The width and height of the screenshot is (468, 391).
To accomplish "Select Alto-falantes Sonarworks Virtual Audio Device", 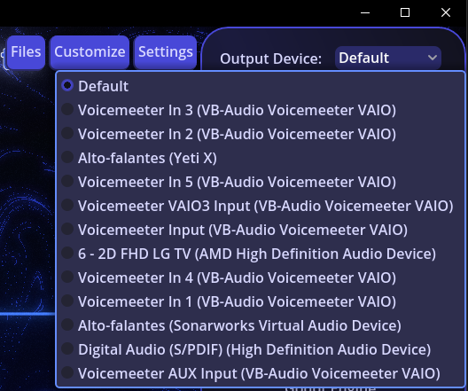I will 261,325.
